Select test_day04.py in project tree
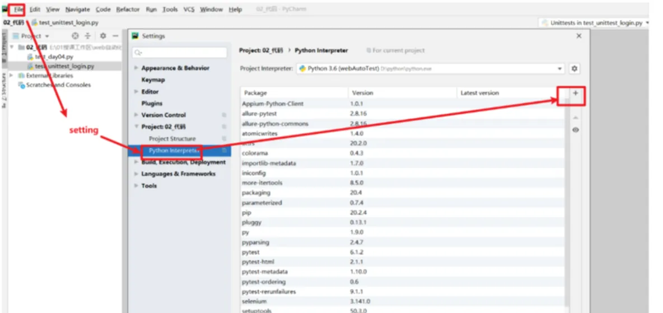The height and width of the screenshot is (313, 663). (54, 57)
